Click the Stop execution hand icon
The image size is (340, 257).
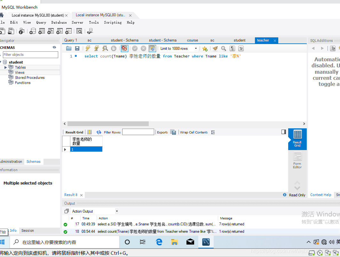pos(114,48)
